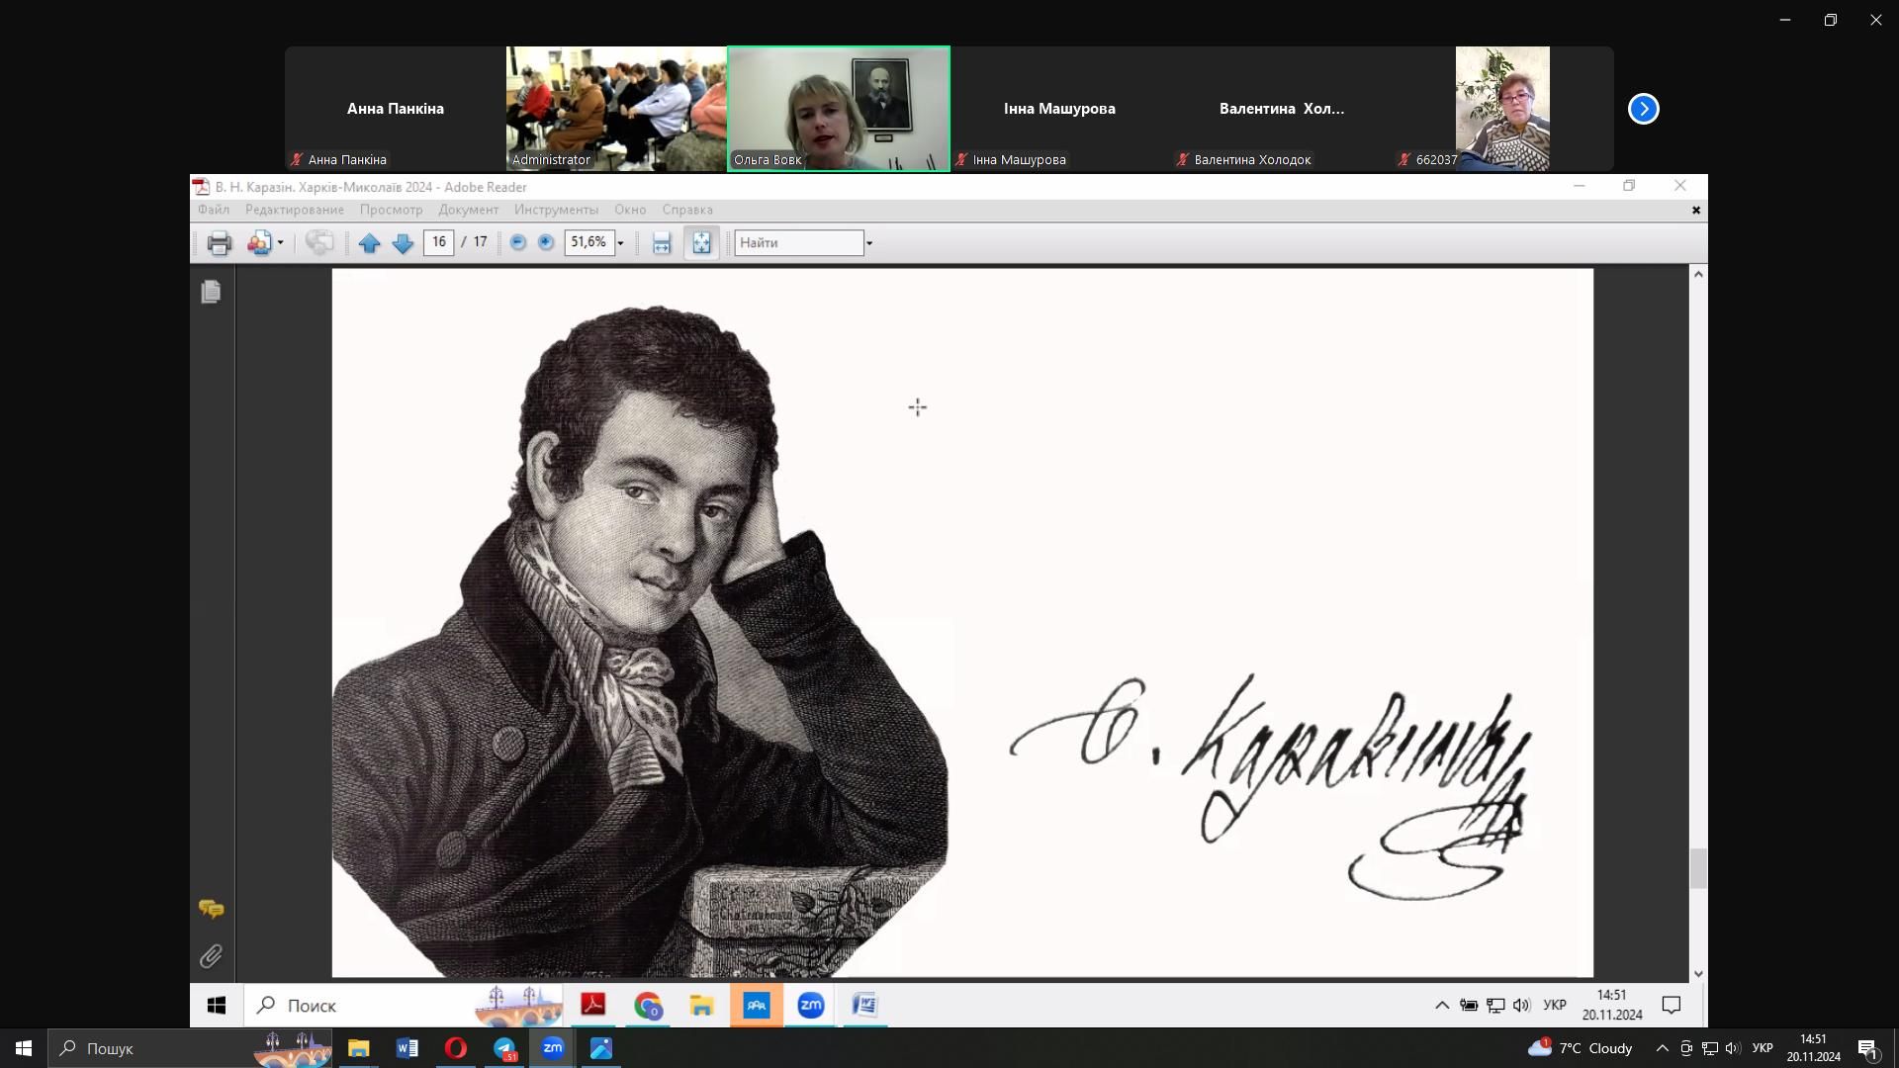This screenshot has height=1068, width=1899.
Task: Click the page number field showing 16
Action: 439,242
